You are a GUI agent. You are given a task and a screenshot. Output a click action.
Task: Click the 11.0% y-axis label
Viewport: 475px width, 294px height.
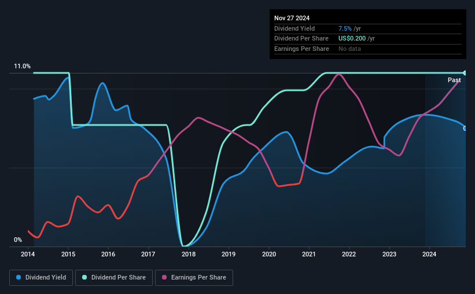click(22, 67)
